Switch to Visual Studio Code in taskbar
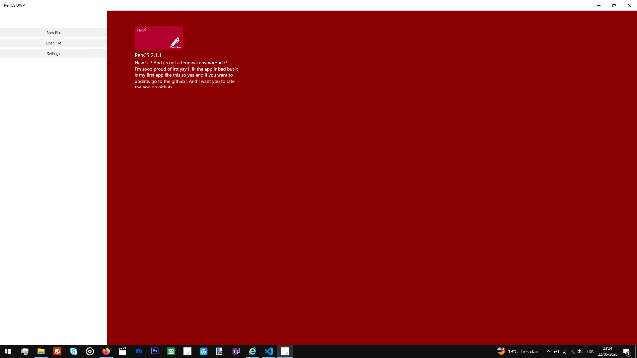 [269, 351]
